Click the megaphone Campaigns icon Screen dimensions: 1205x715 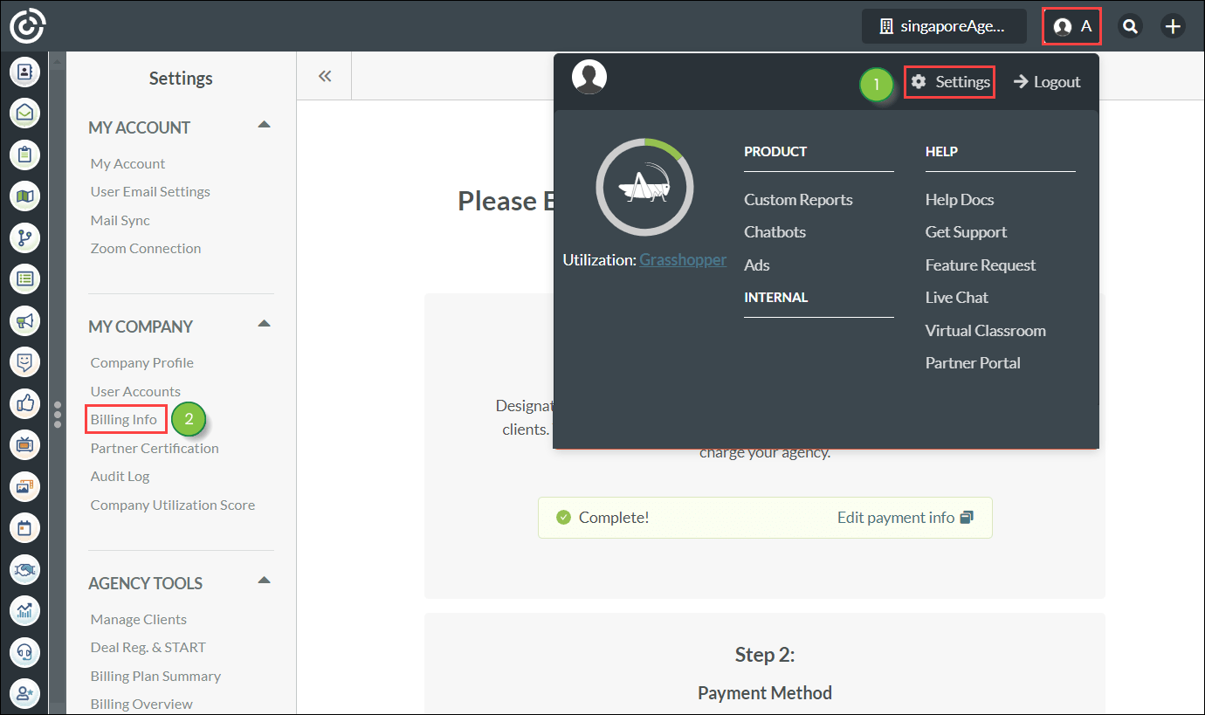(x=24, y=320)
